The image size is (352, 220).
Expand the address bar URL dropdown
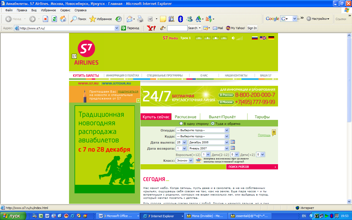(117, 28)
